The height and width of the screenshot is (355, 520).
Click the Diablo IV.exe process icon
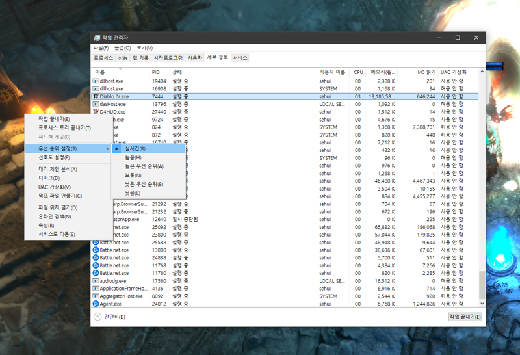[x=96, y=96]
